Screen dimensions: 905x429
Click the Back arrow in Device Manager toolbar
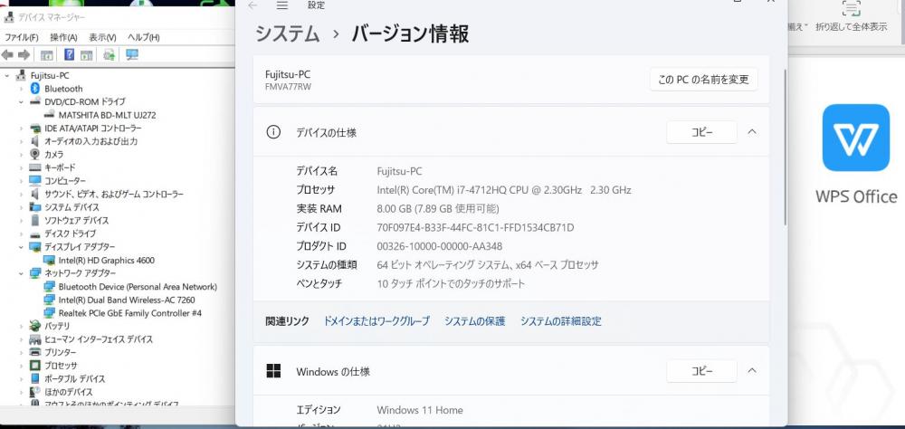(7, 55)
